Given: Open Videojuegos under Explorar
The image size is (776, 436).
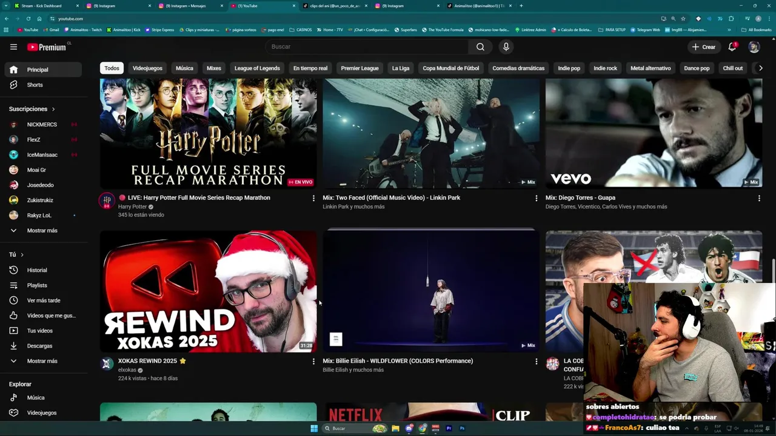Looking at the screenshot, I should [42, 413].
